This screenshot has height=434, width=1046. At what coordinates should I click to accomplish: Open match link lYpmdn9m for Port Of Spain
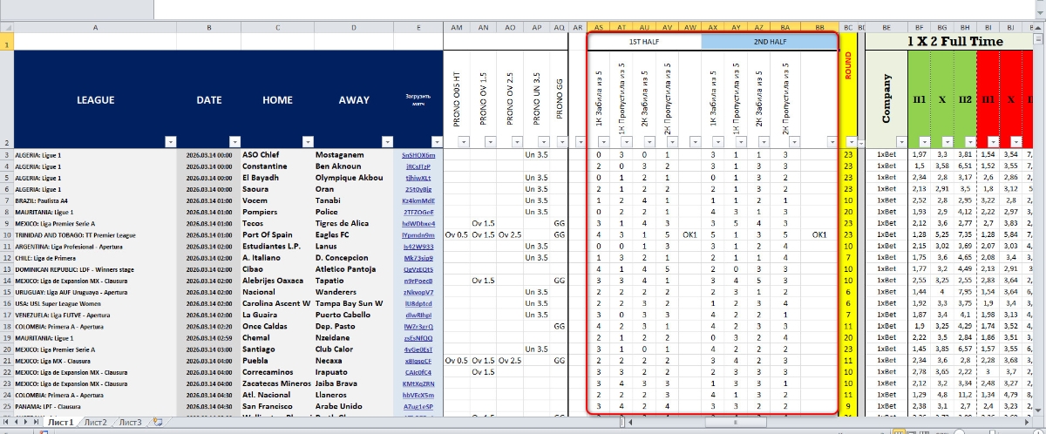418,234
